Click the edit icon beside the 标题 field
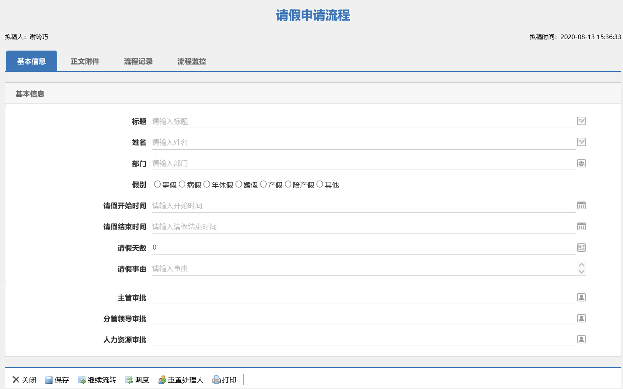623x389 pixels. pyautogui.click(x=581, y=121)
